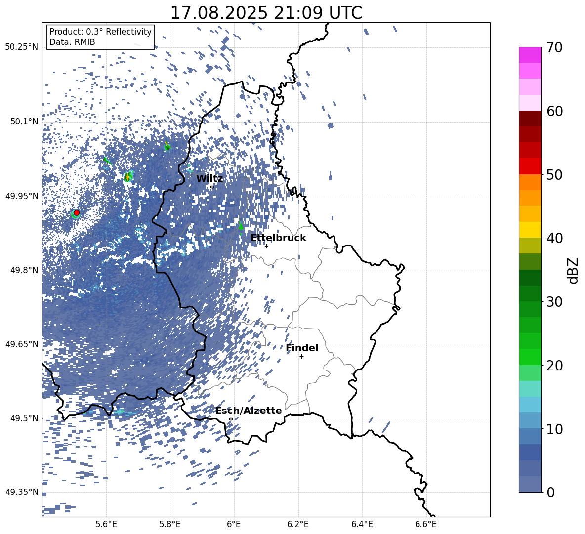Viewport: 585px width, 534px height.
Task: Click the 49.65°N latitude label
Action: click(22, 344)
